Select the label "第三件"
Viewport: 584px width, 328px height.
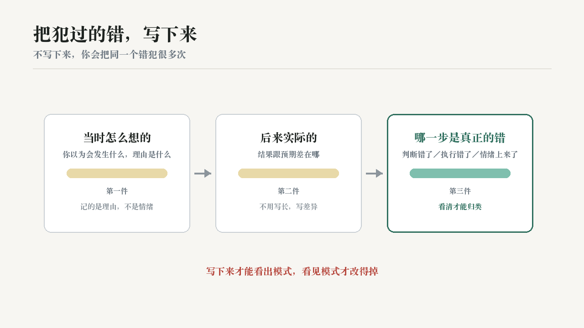click(460, 191)
